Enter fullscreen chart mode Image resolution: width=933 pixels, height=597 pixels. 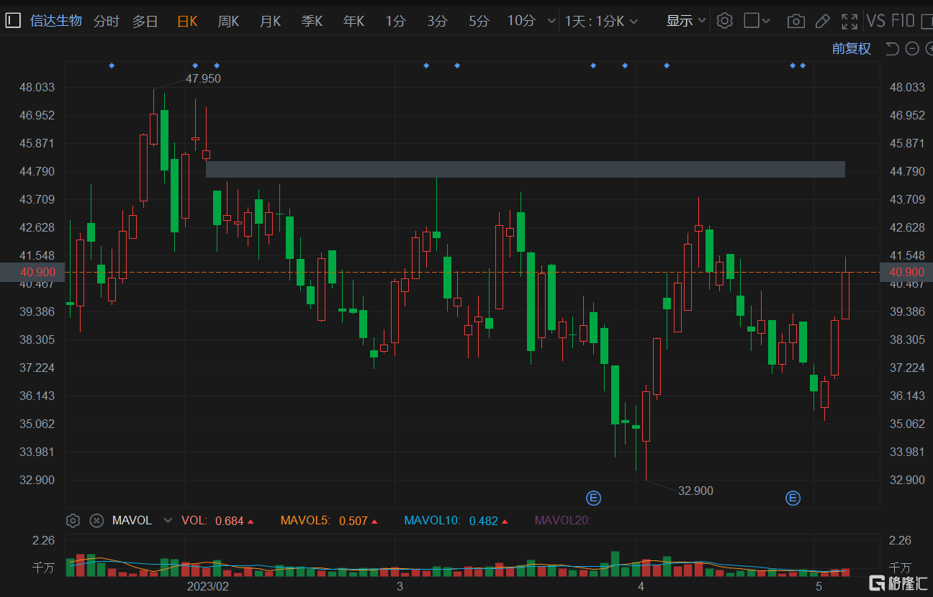point(849,21)
